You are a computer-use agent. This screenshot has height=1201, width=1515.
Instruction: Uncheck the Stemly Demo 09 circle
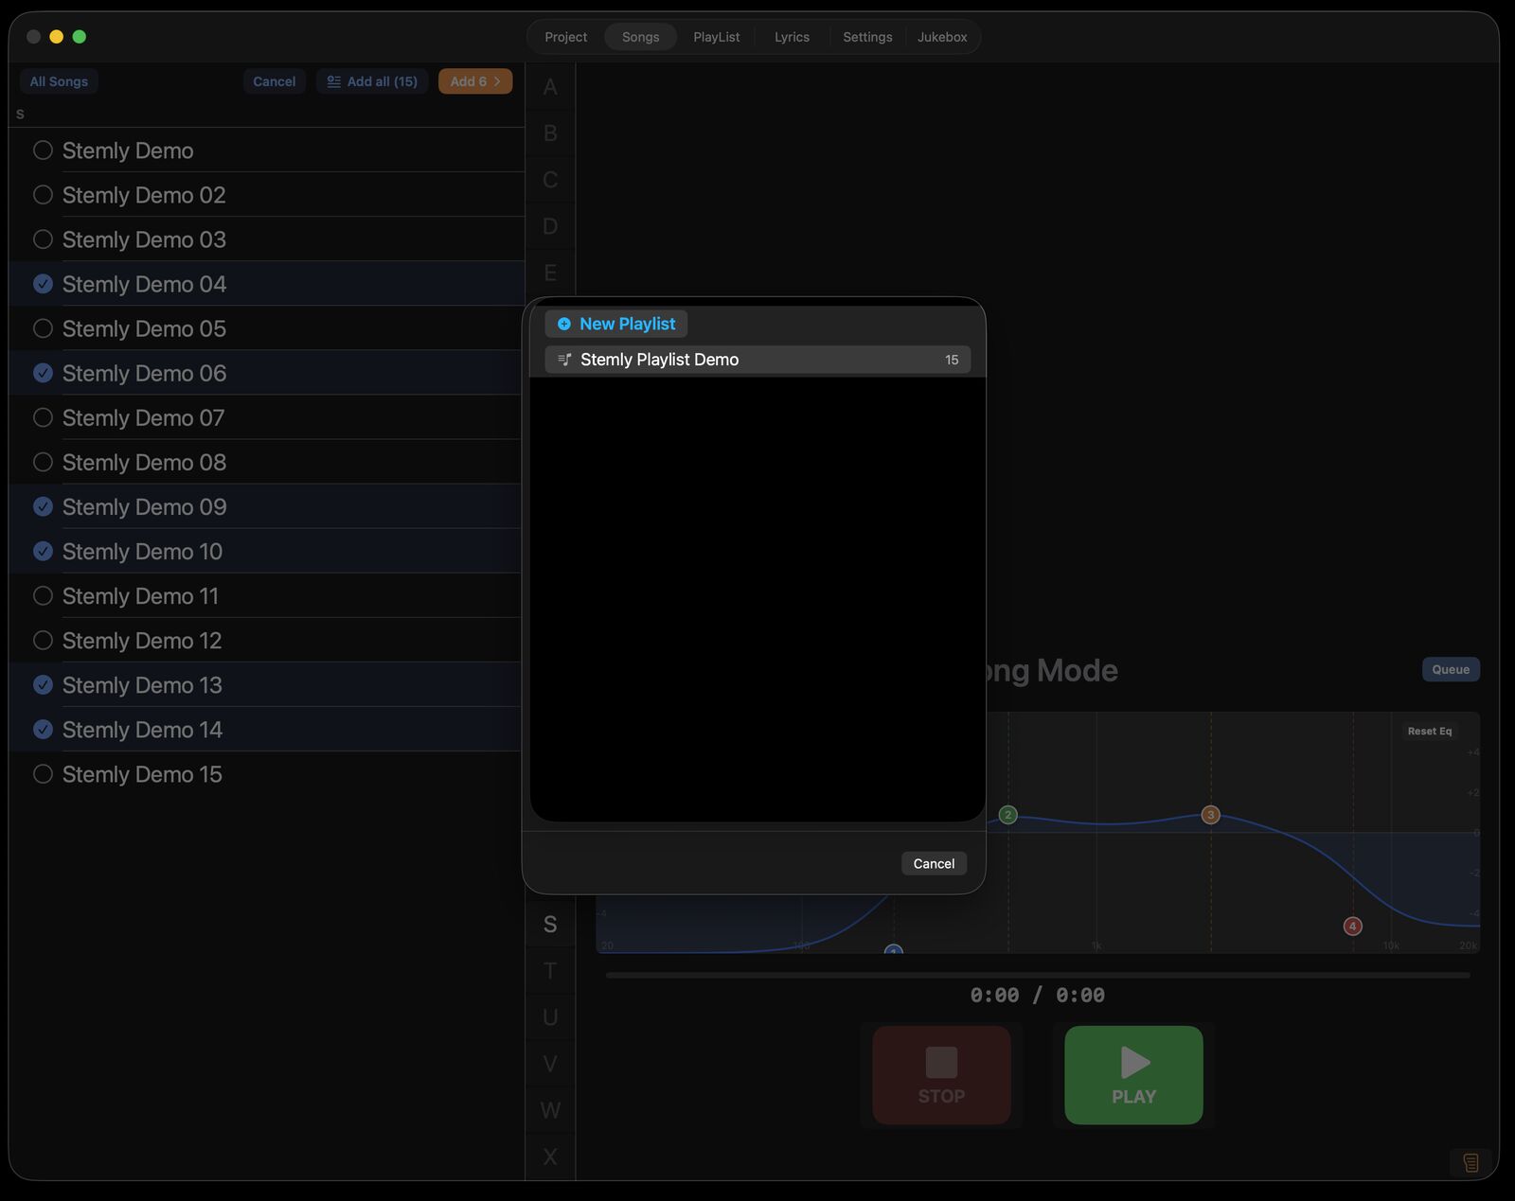tap(43, 506)
